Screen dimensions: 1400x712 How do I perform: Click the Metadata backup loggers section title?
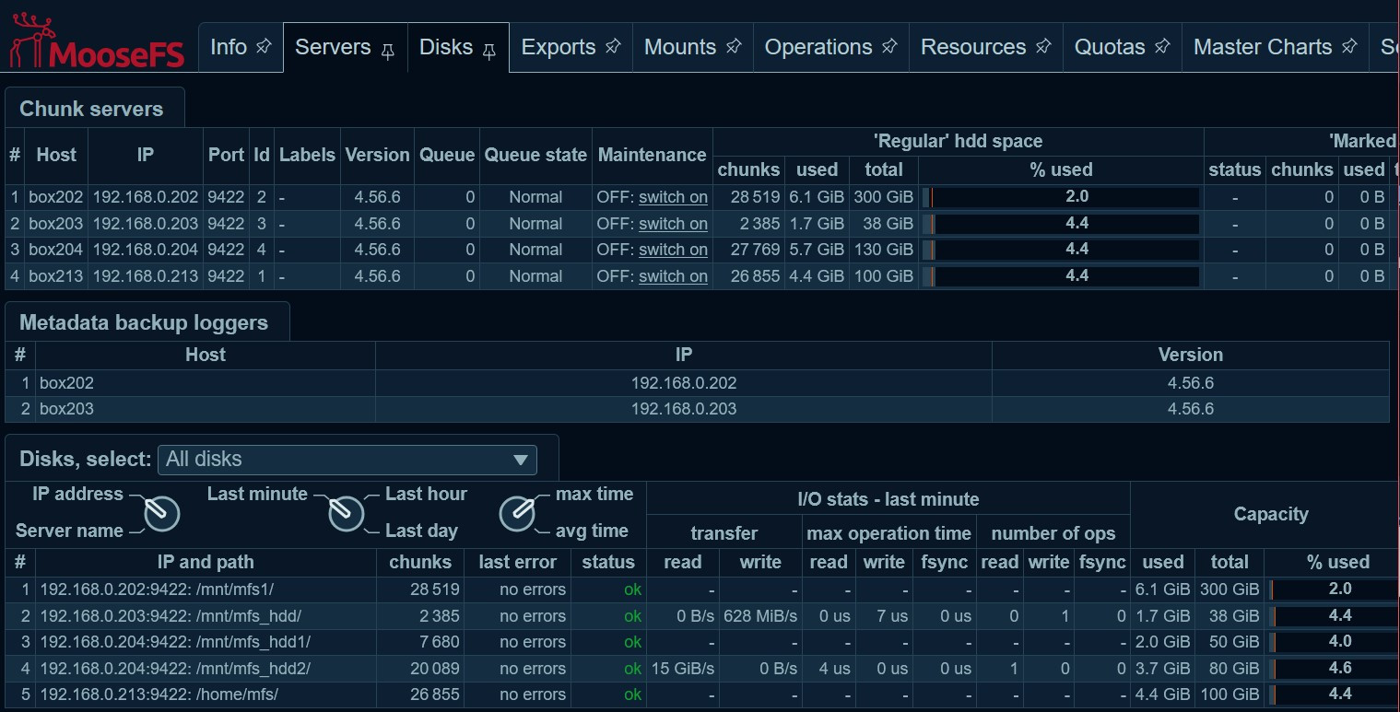coord(144,322)
